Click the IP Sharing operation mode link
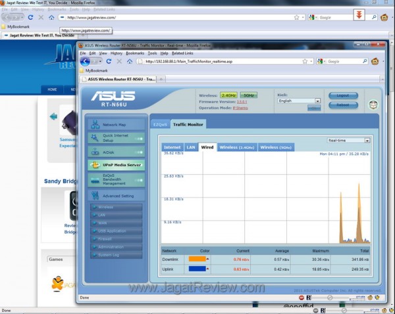Viewport: 395px width, 314px height. 240,108
